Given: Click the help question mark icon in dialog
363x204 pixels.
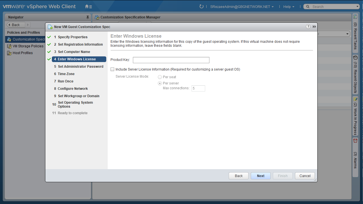Looking at the screenshot, I should pos(308,27).
